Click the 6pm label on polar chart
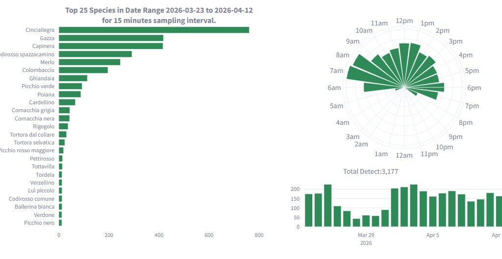 474,88
